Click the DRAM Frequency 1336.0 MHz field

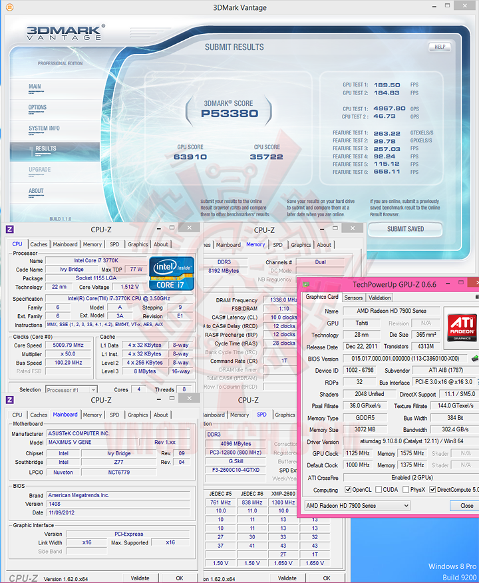[x=281, y=299]
